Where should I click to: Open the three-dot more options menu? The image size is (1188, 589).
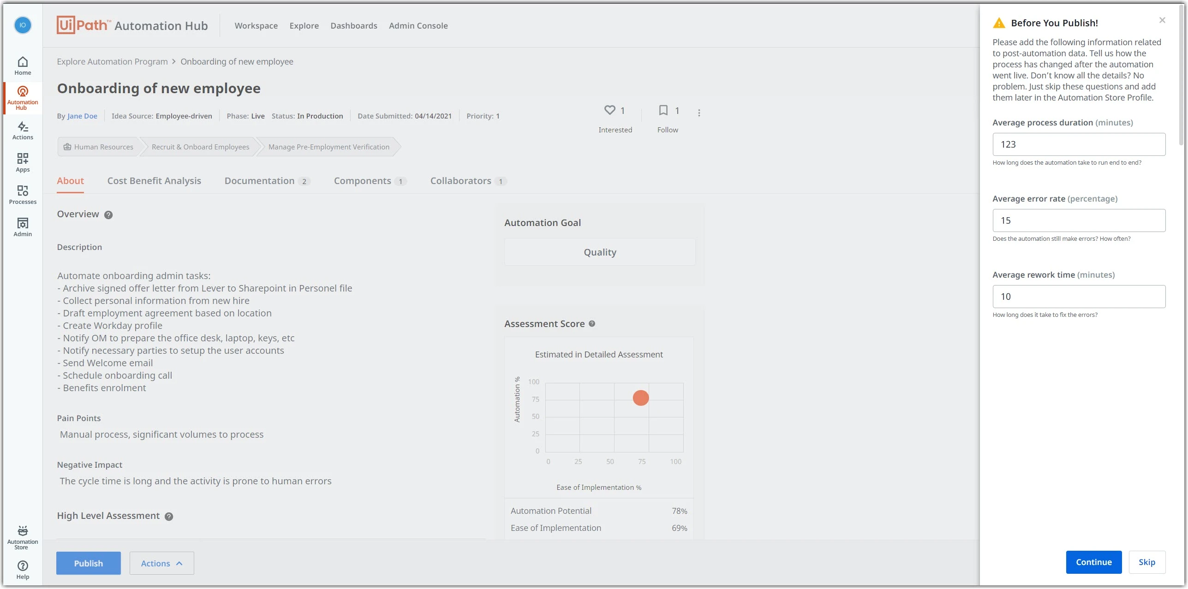point(699,113)
